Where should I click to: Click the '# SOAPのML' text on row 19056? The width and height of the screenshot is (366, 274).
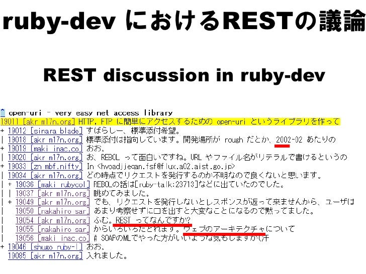click(113, 238)
